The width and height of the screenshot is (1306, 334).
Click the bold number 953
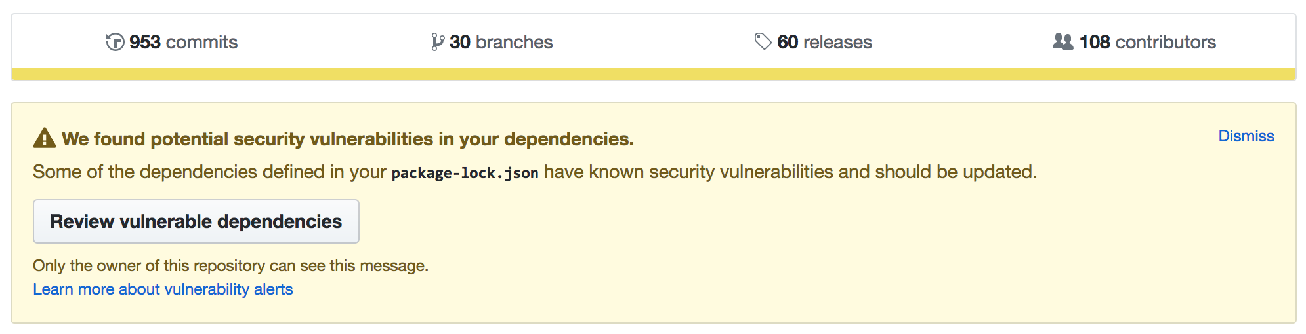145,42
